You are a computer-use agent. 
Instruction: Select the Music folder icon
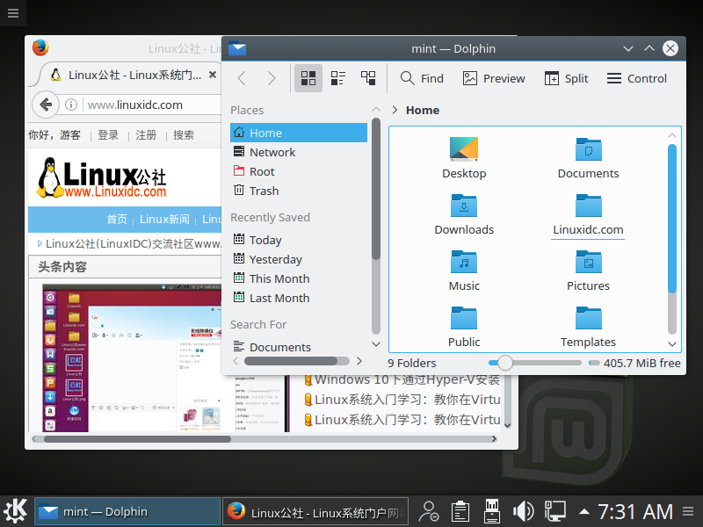[x=464, y=262]
